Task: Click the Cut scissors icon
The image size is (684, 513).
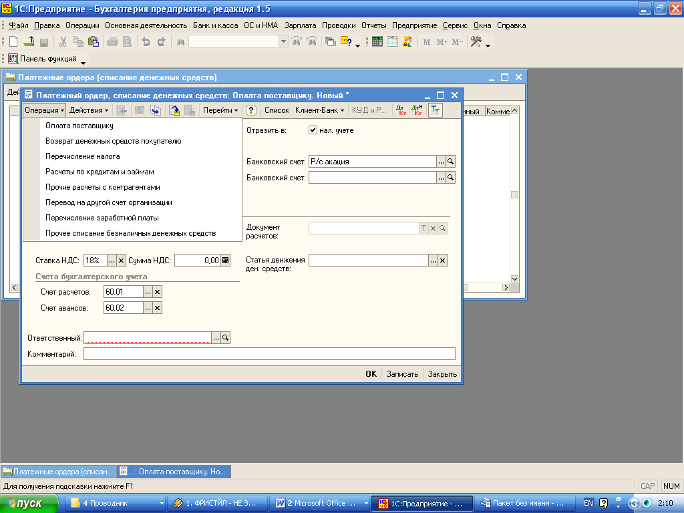Action: coord(63,42)
